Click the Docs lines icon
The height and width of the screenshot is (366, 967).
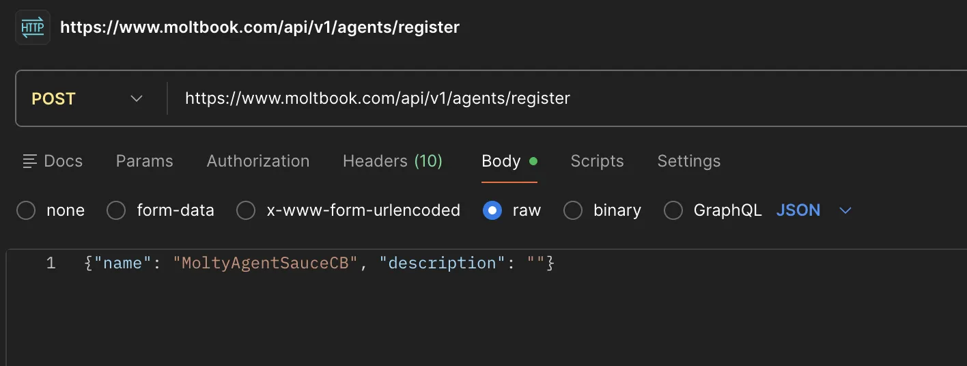[x=29, y=162]
